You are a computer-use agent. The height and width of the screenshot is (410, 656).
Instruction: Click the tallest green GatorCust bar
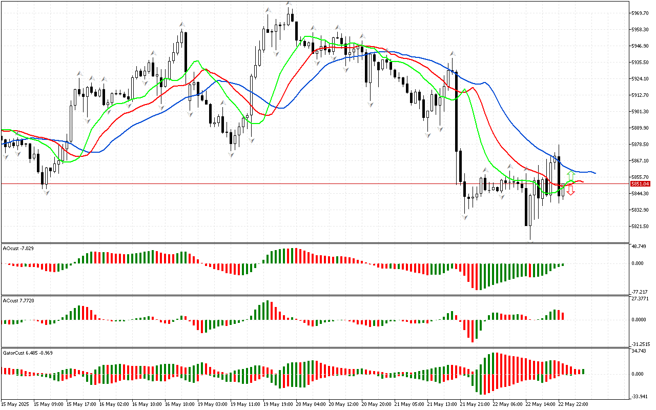[494, 363]
